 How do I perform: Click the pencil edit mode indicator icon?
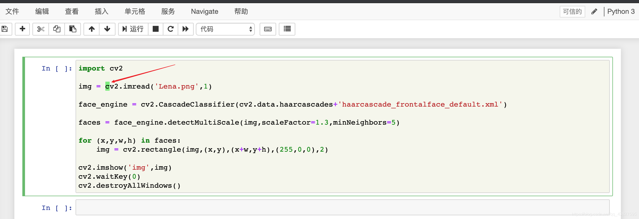594,12
